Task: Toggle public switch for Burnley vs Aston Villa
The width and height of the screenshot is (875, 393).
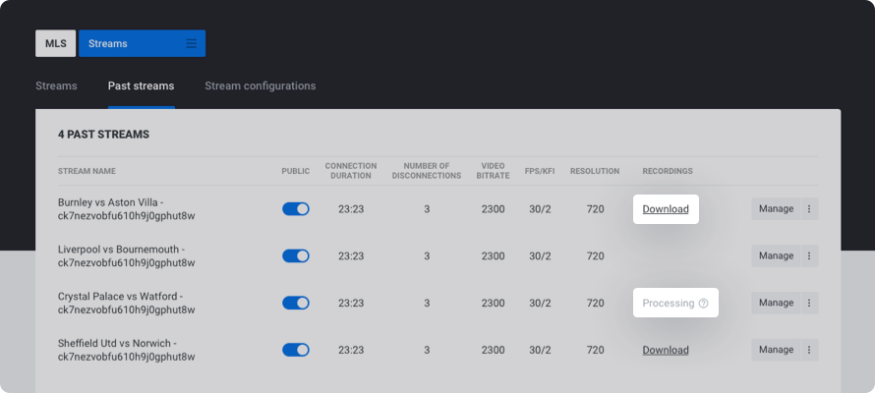Action: click(x=296, y=208)
